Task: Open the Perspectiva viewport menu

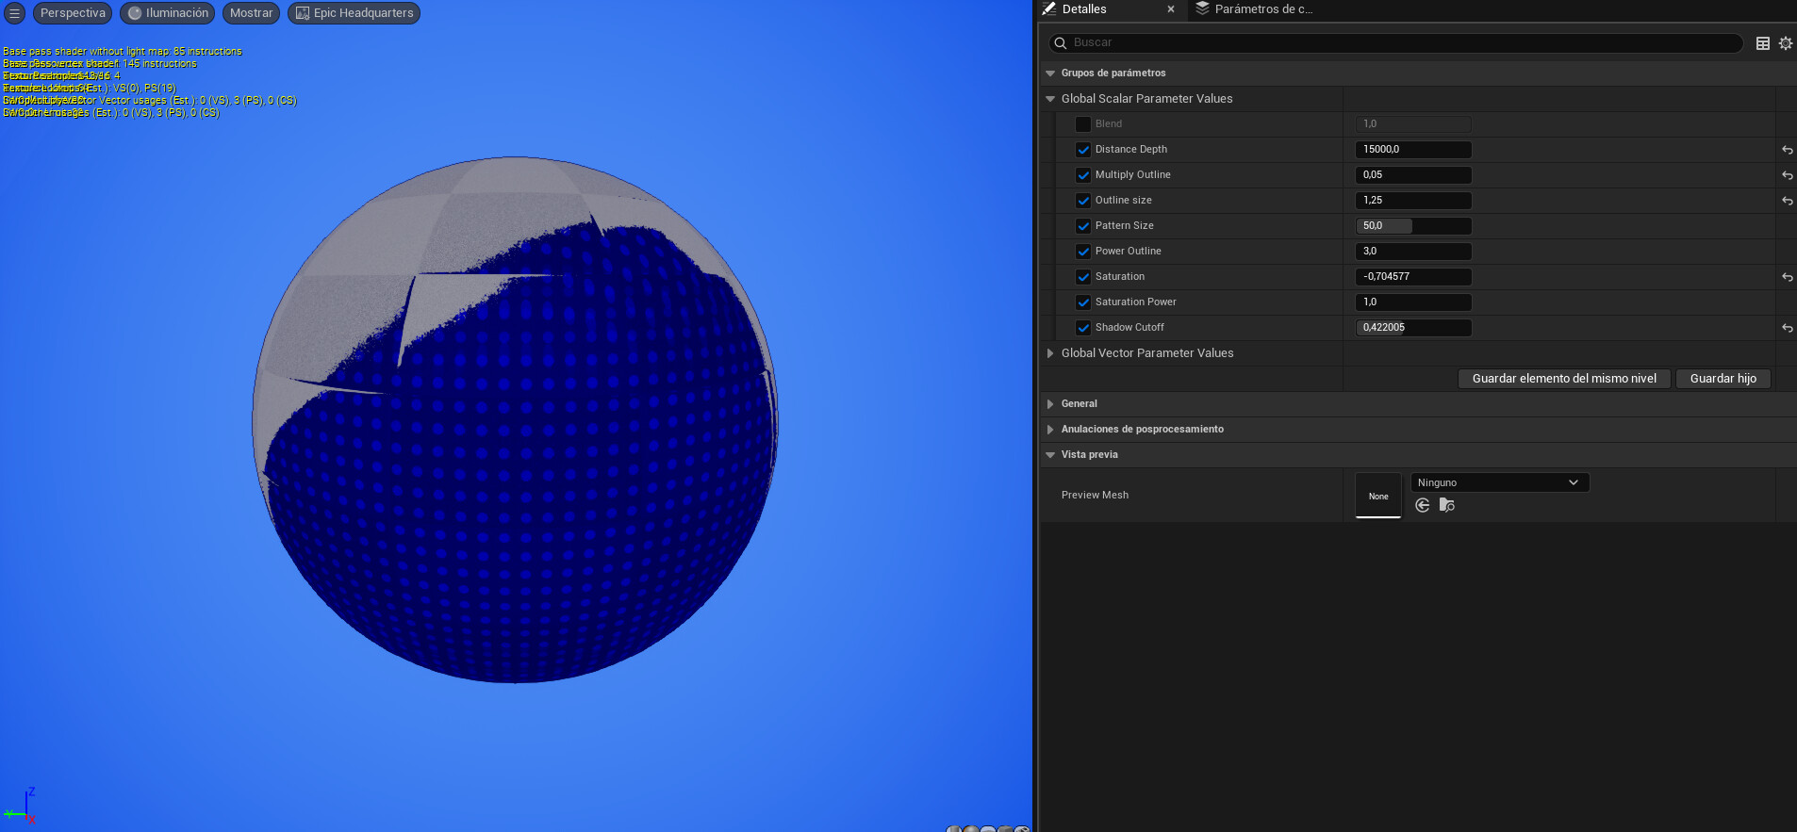Action: click(73, 13)
